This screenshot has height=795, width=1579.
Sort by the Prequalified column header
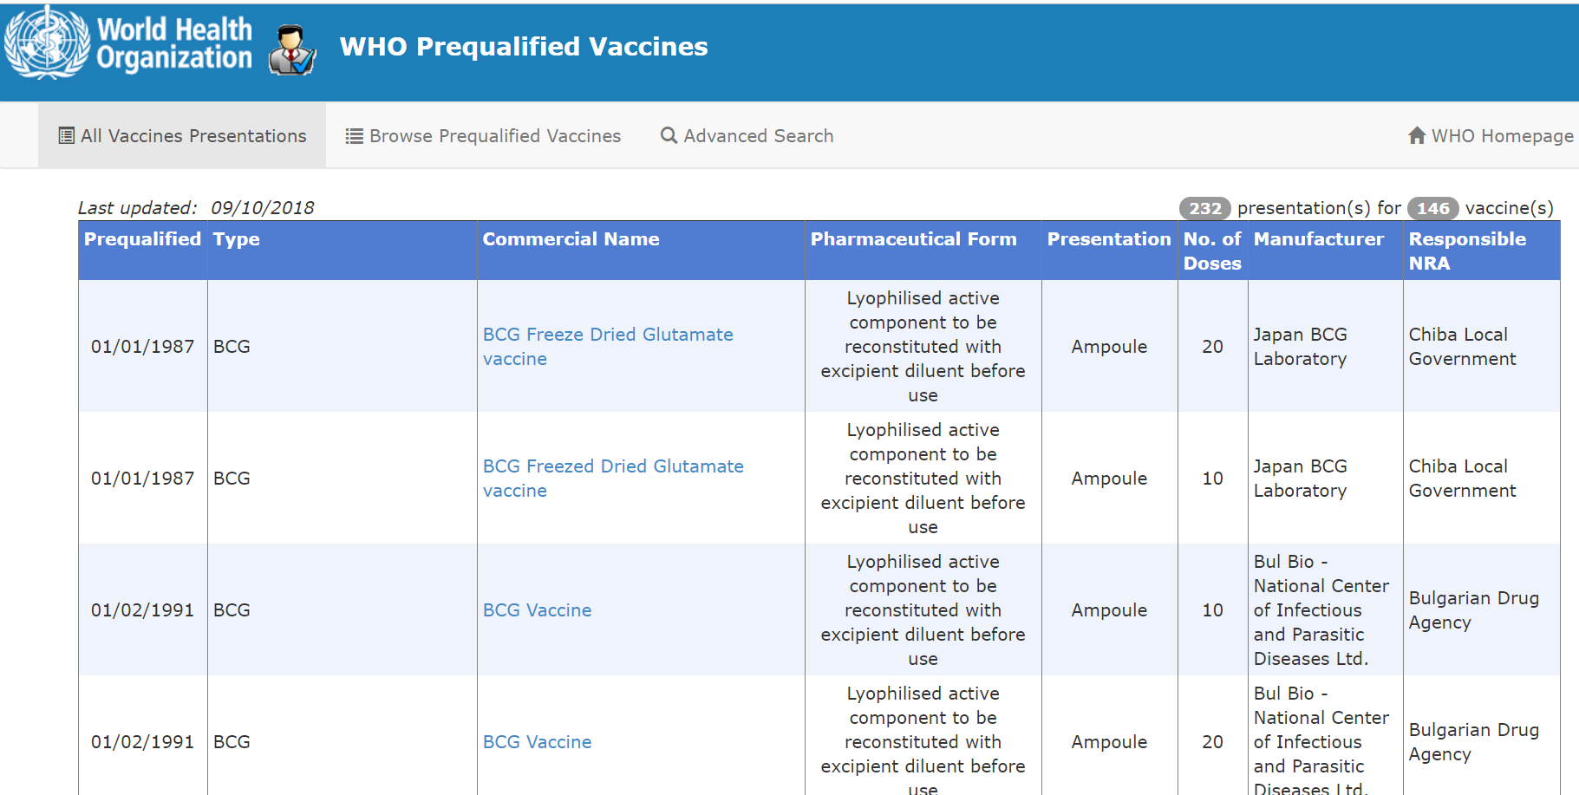tap(141, 238)
